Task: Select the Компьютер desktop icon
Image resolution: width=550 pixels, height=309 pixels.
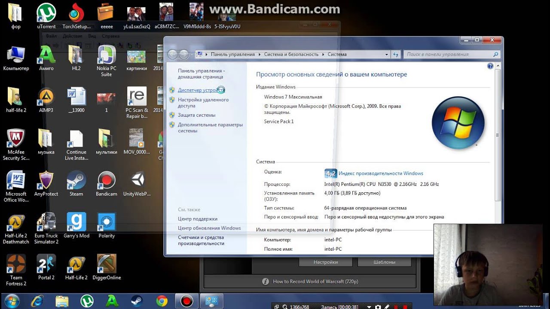Action: pos(16,58)
